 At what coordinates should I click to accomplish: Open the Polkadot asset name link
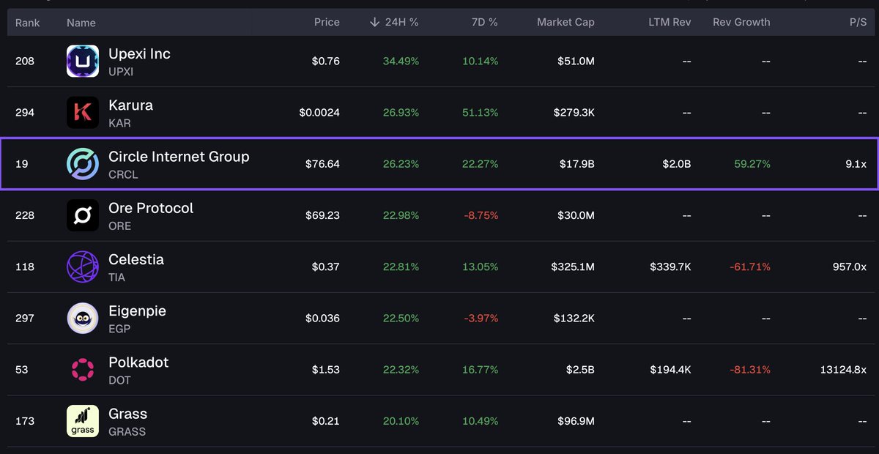[138, 362]
